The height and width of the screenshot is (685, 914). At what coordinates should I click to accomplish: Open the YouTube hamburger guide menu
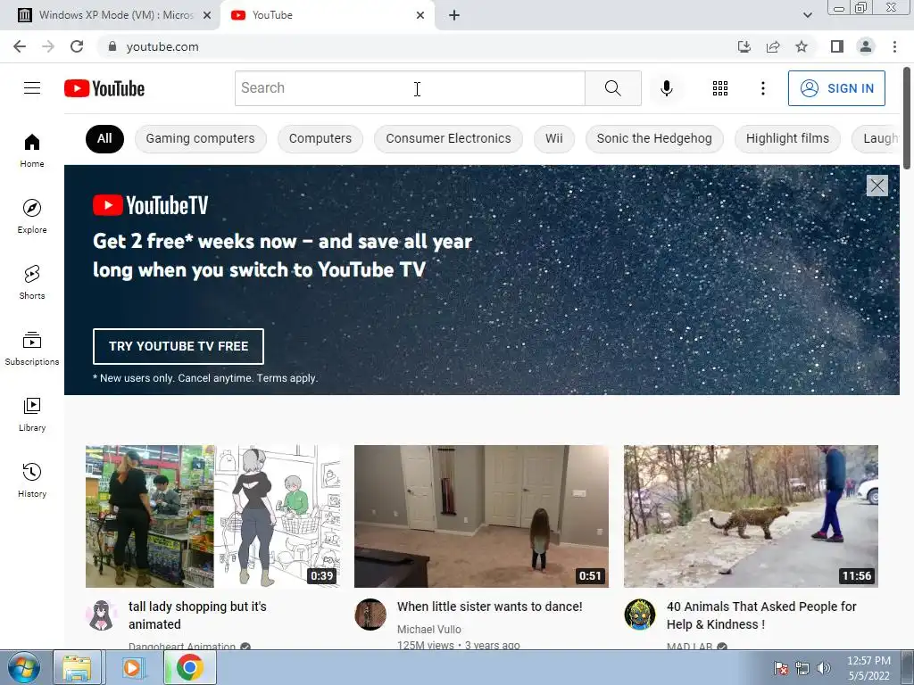click(32, 88)
